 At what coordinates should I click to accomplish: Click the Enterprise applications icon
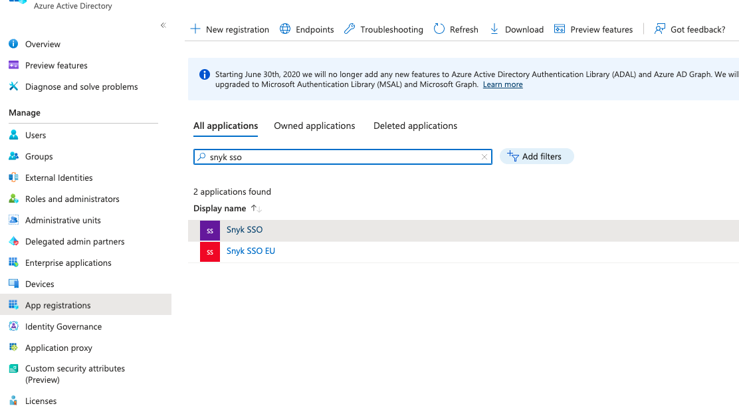pos(14,262)
